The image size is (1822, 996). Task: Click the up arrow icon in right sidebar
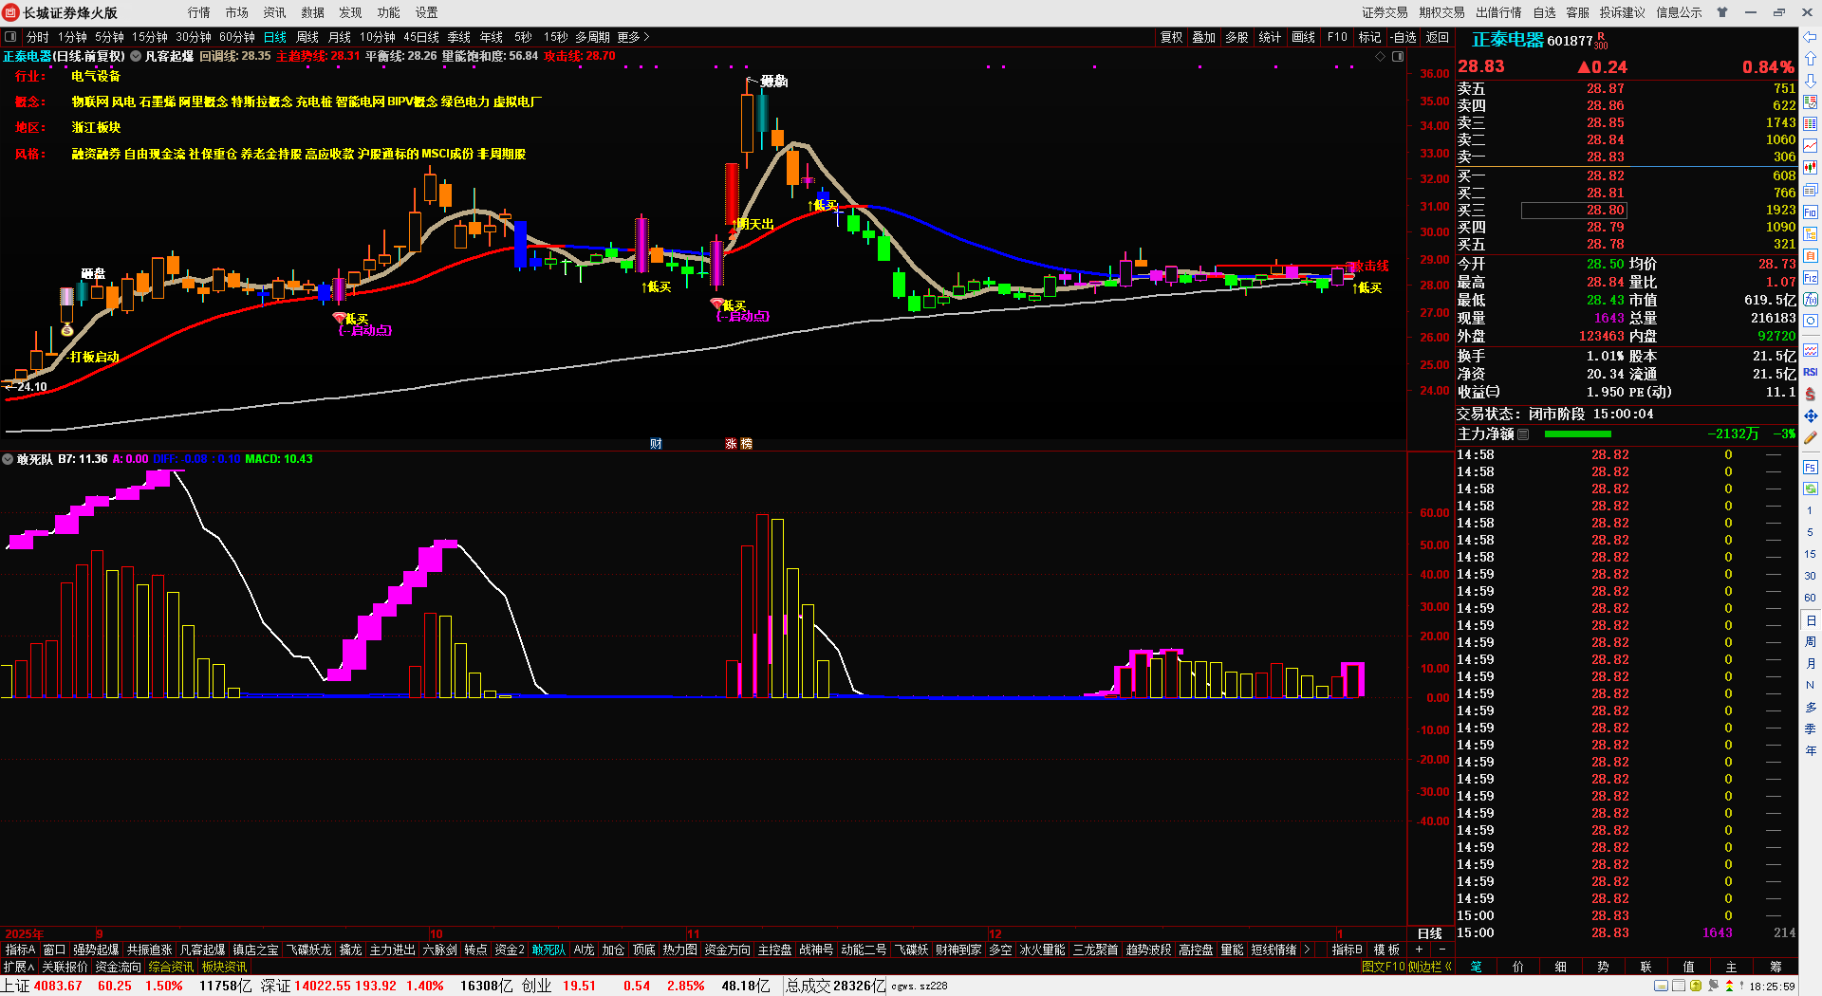1810,59
